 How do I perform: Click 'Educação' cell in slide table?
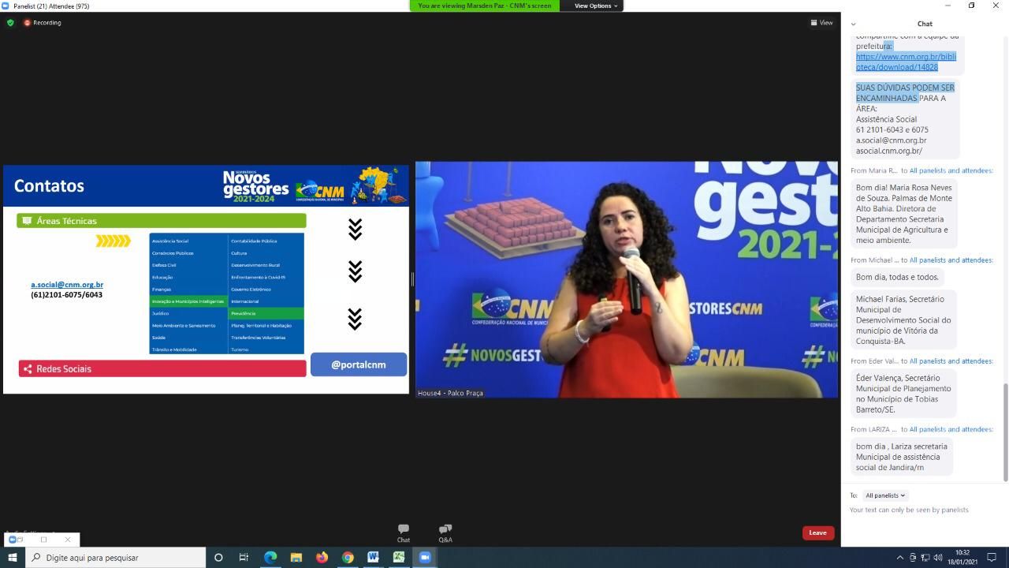[188, 277]
